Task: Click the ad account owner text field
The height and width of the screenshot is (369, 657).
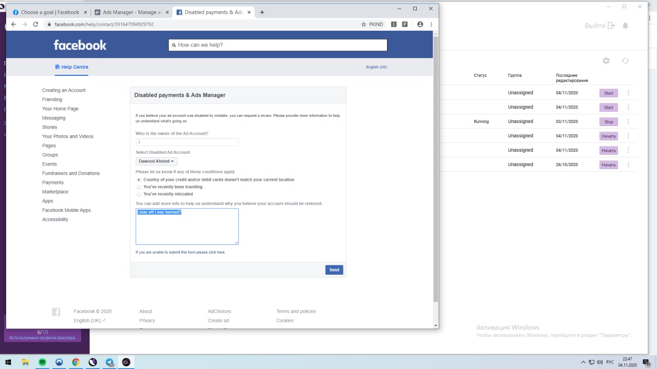Action: tap(187, 142)
